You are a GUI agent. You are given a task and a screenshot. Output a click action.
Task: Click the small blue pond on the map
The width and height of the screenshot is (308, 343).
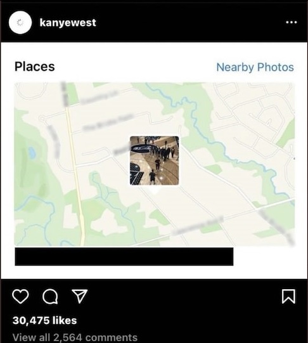[32, 153]
